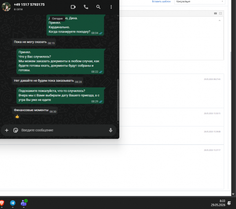The width and height of the screenshot is (236, 209).
Task: Open the three-dot chat menu
Action: pos(111,7)
